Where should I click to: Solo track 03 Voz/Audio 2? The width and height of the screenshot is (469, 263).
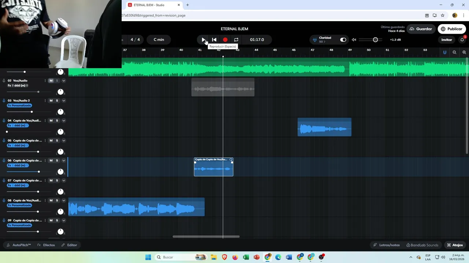click(x=57, y=100)
